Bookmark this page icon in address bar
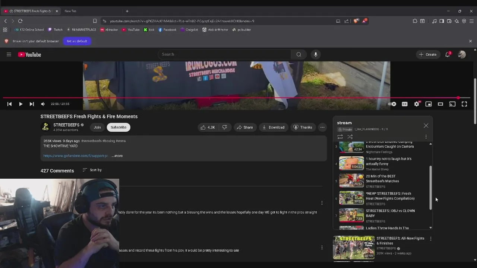 tap(95, 21)
